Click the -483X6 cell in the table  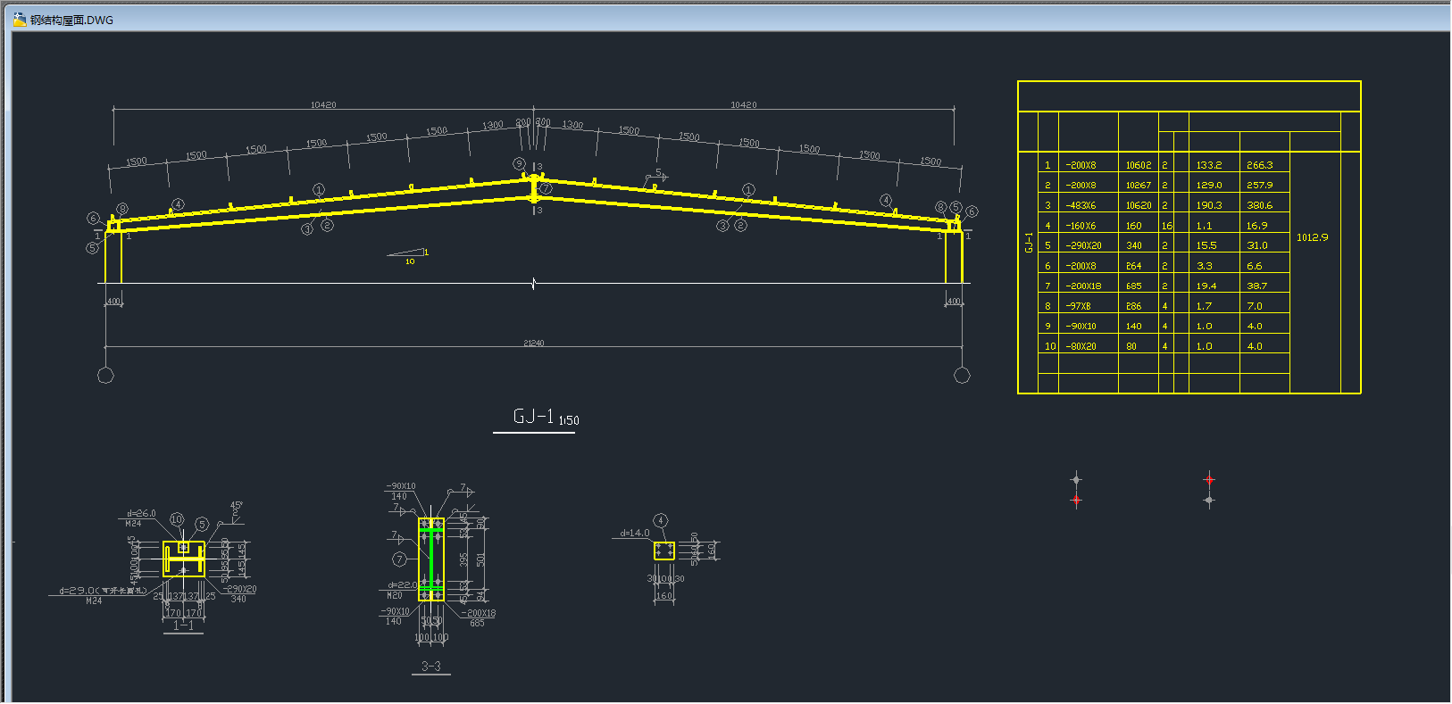[x=1081, y=205]
